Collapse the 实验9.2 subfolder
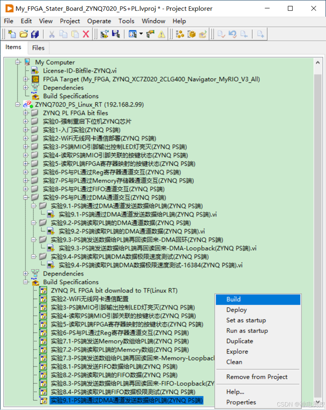The image size is (326, 410). point(34,223)
